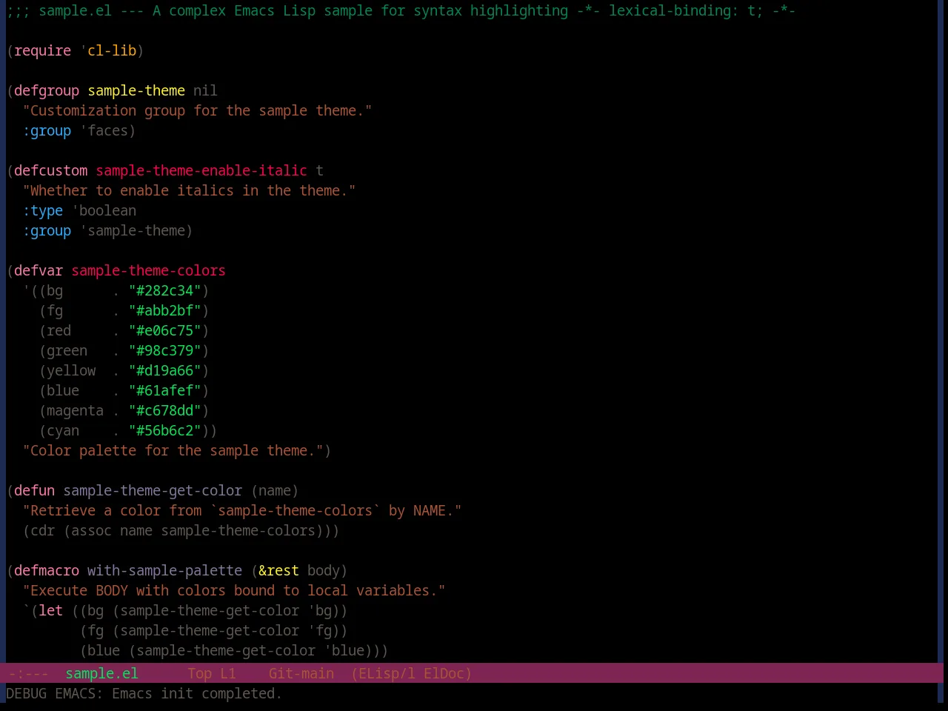Click the "#56b6c2" color string

(165, 430)
